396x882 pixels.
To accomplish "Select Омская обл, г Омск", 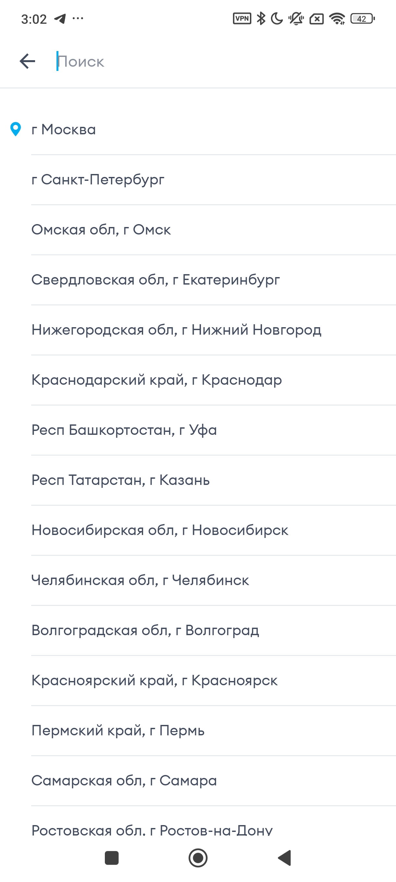I will pyautogui.click(x=214, y=230).
